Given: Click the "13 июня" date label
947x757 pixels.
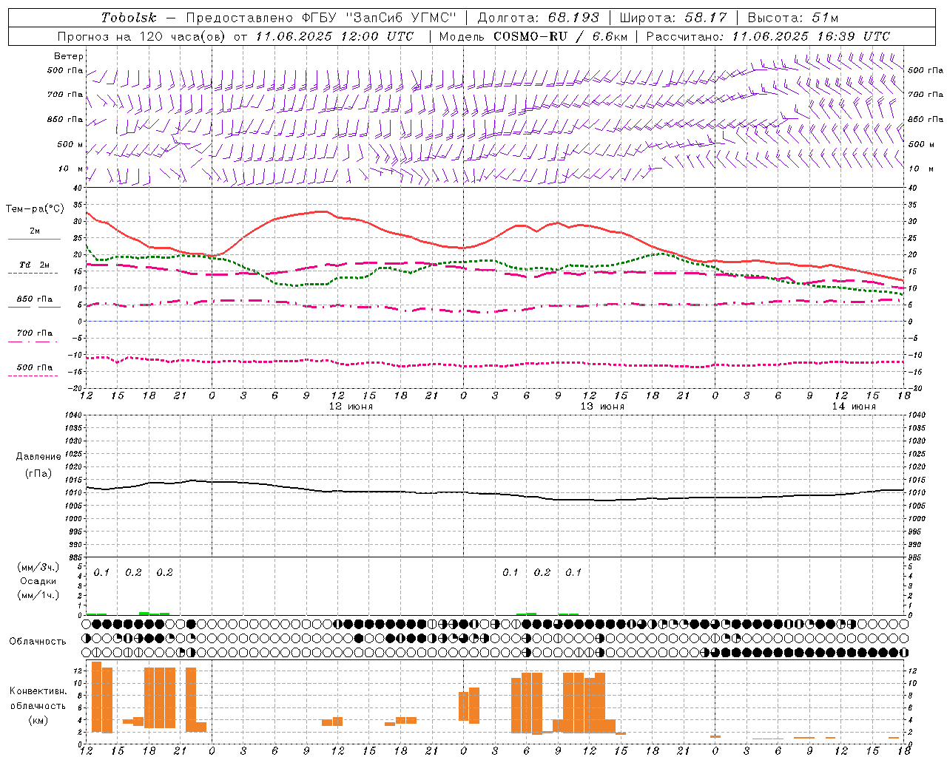Looking at the screenshot, I should (x=601, y=407).
